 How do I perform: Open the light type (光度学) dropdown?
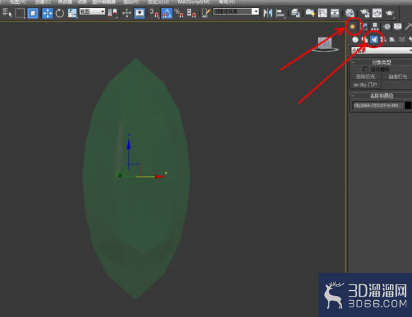381,50
